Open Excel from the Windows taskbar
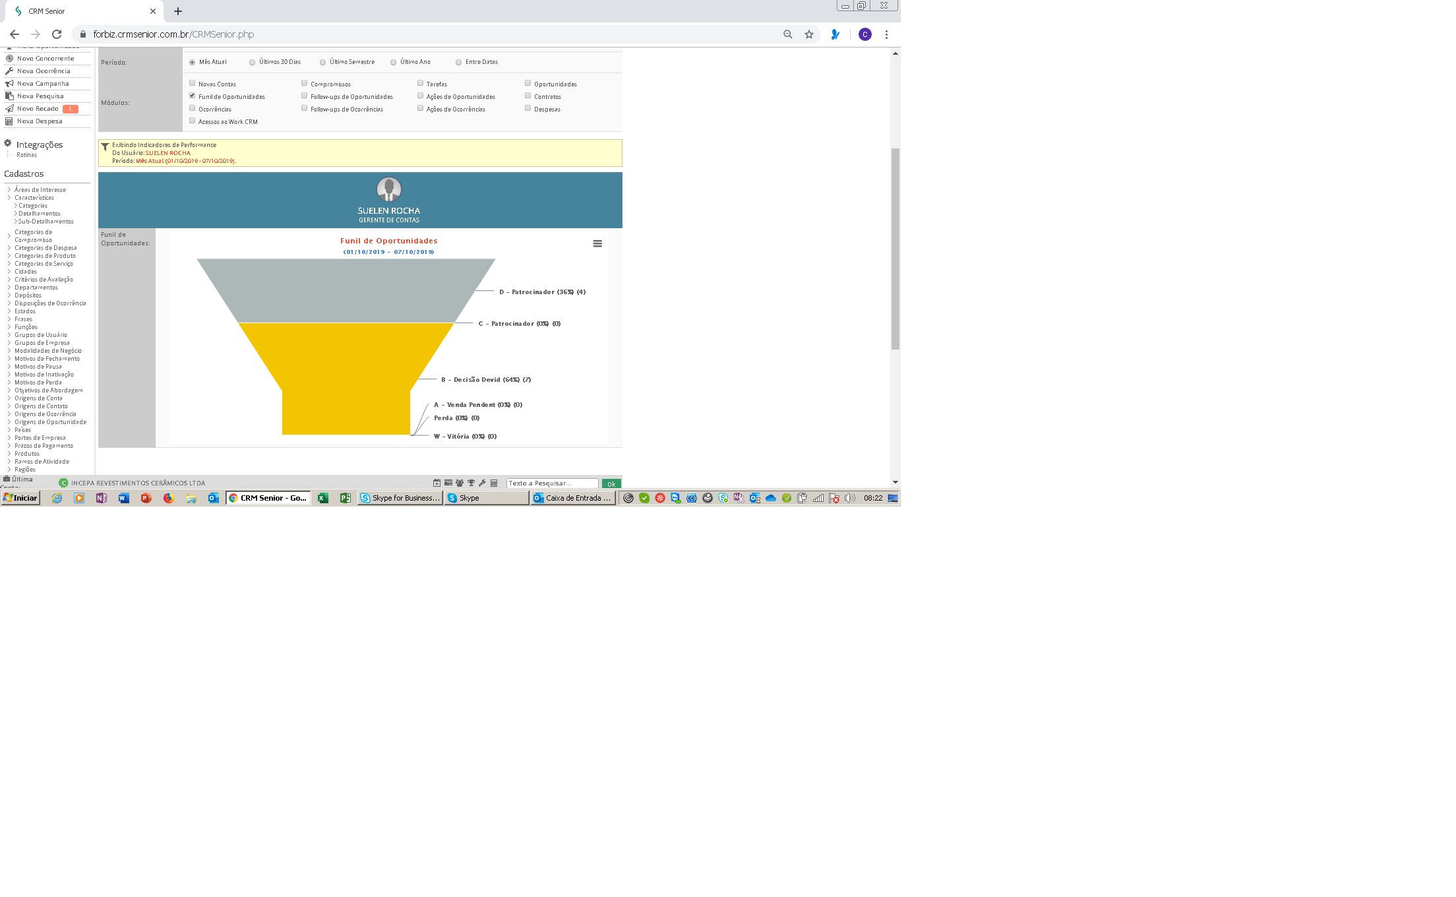 pos(323,498)
